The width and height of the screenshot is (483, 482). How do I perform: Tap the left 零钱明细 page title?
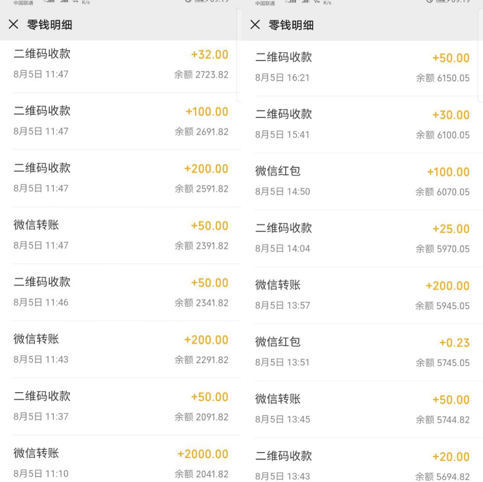50,25
